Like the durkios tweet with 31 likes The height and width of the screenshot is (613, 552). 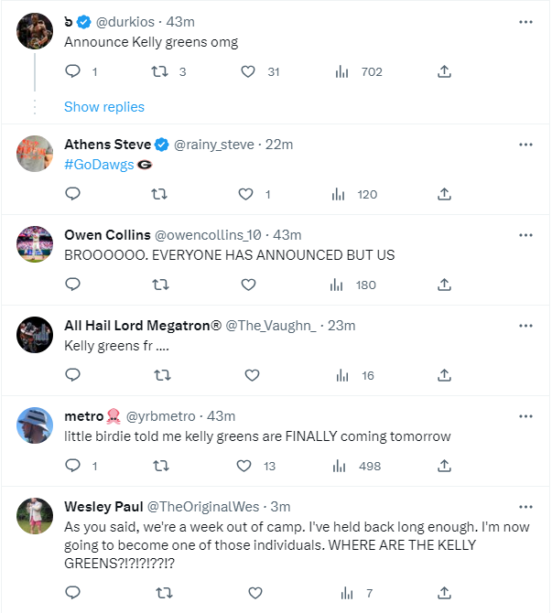click(245, 71)
